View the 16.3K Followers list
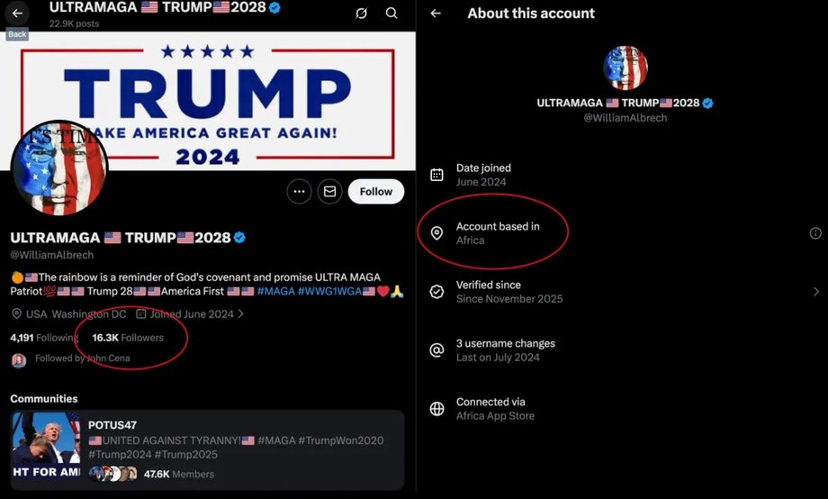The height and width of the screenshot is (499, 828). tap(128, 338)
